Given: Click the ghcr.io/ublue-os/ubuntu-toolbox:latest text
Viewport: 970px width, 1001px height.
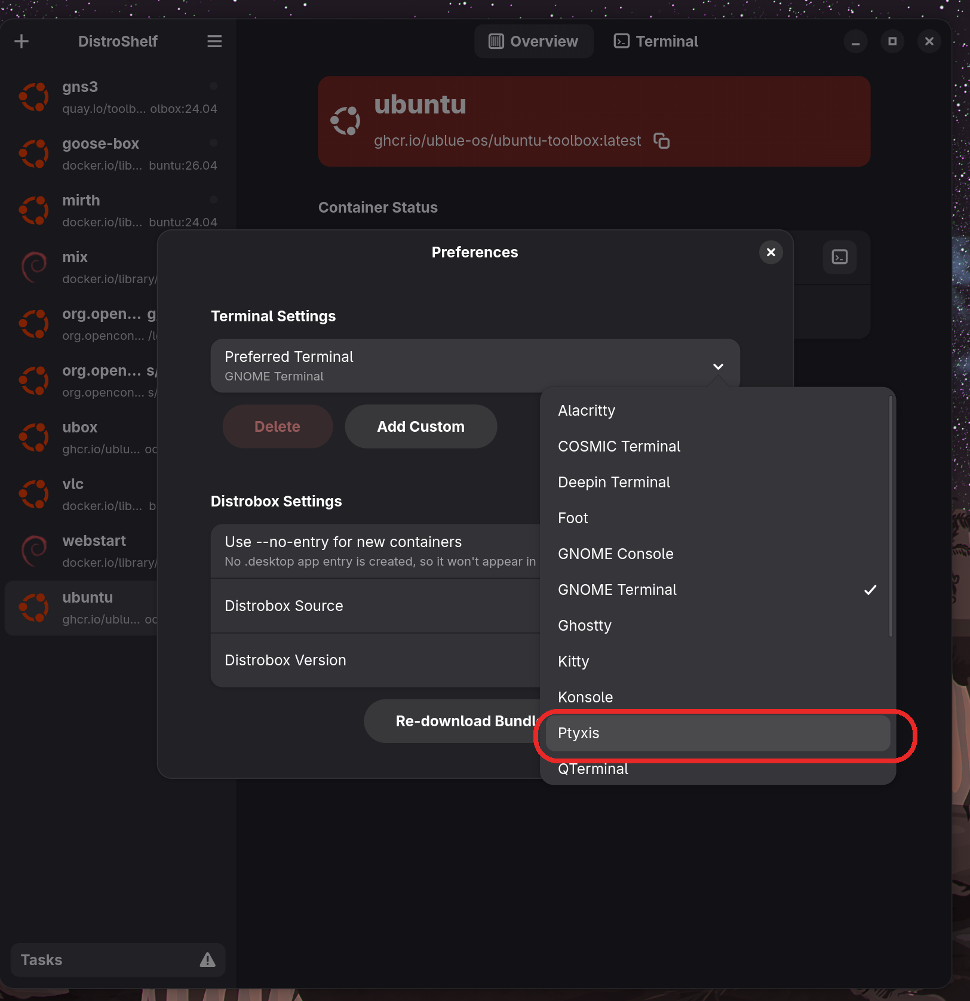Looking at the screenshot, I should pos(507,141).
